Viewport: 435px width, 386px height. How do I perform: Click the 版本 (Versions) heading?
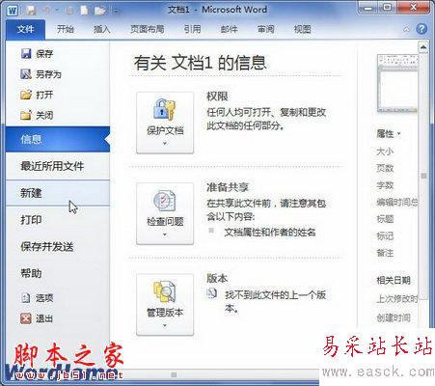[x=217, y=278]
